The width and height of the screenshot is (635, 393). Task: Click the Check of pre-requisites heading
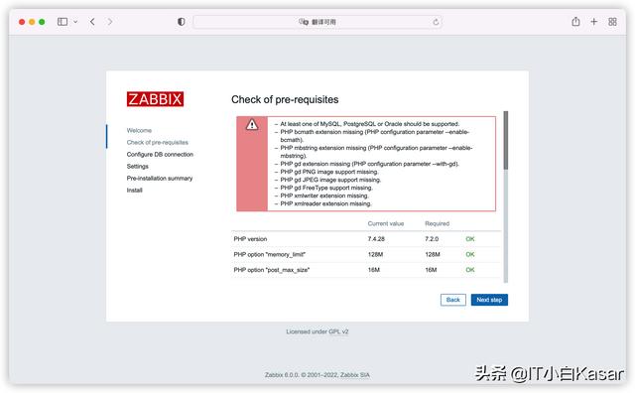(x=285, y=99)
